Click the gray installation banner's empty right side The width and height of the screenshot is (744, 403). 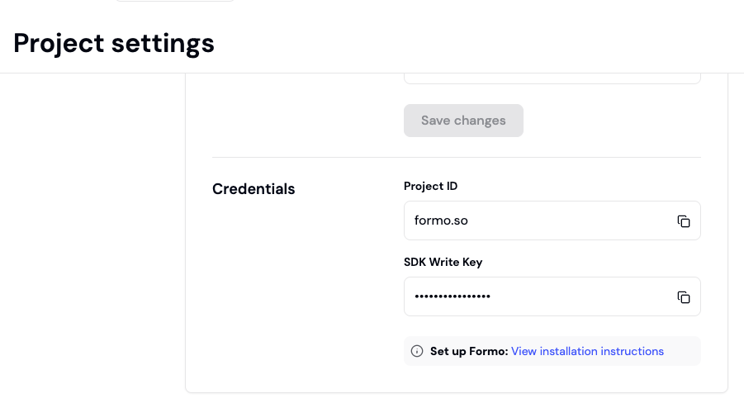pos(682,352)
